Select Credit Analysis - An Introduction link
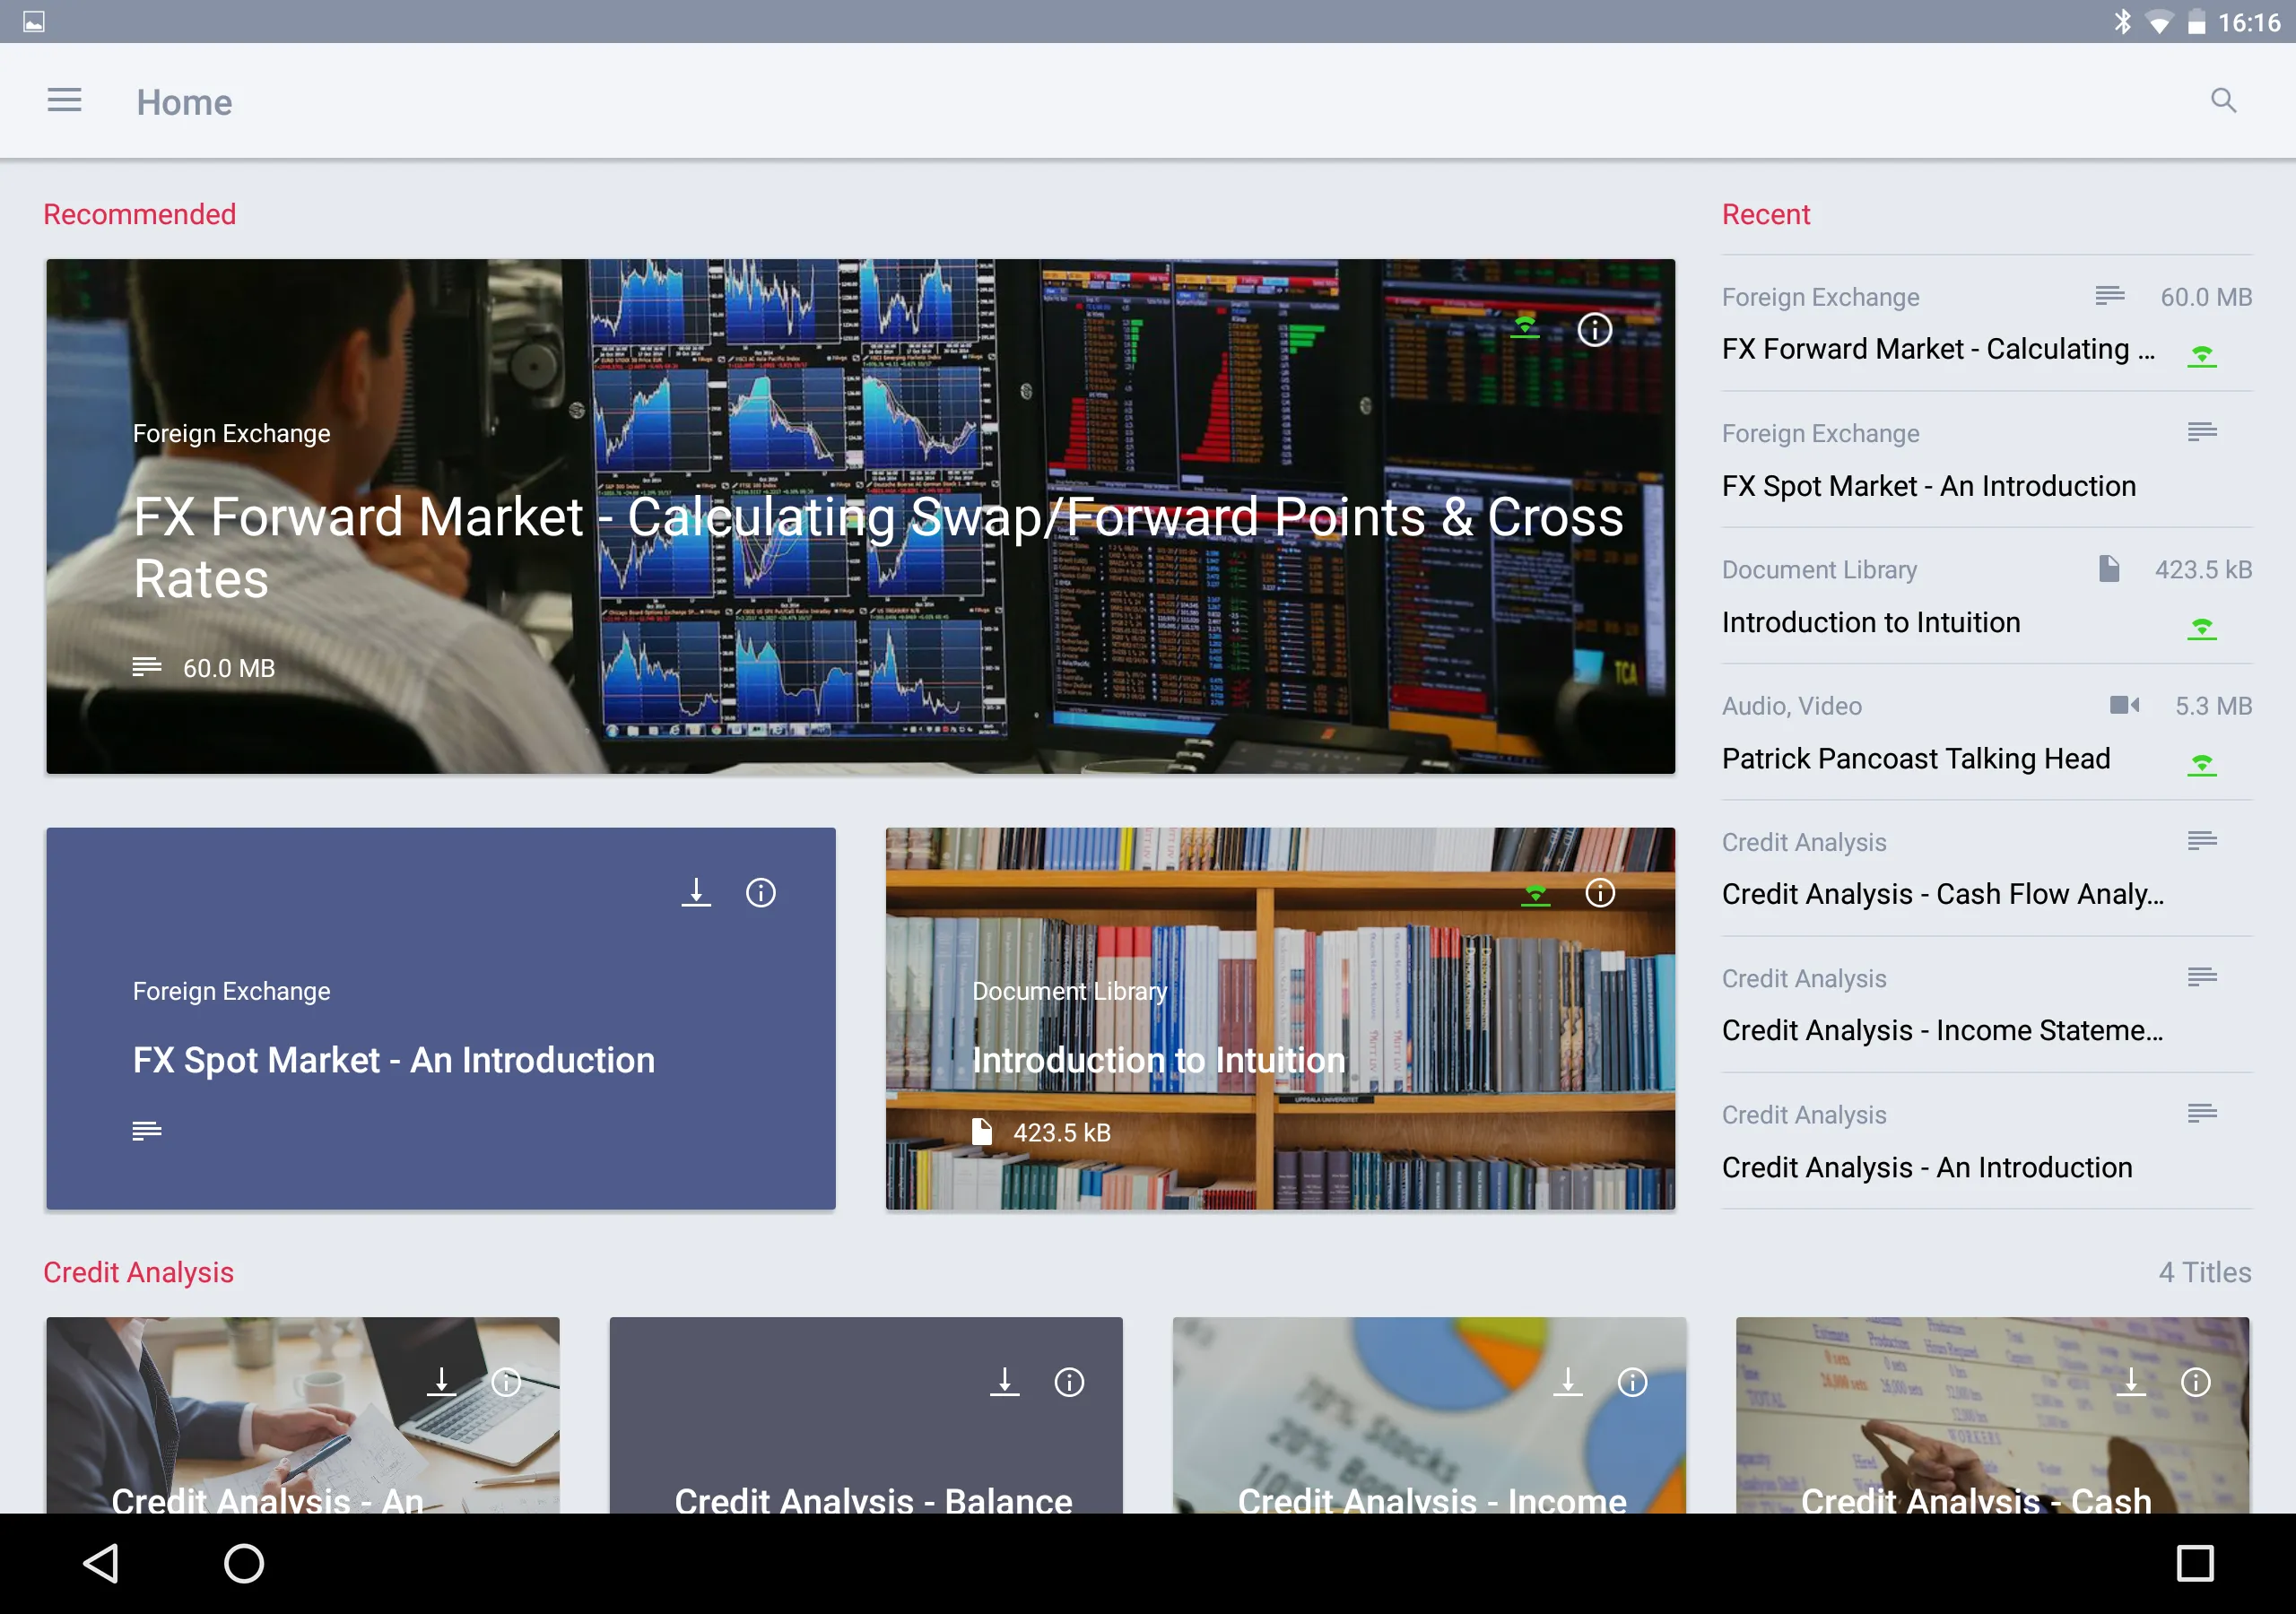 [x=1924, y=1165]
